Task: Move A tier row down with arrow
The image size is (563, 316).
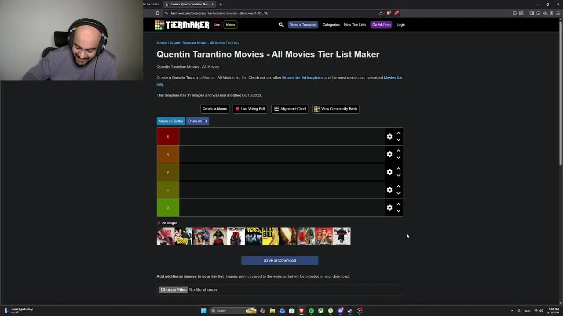Action: tap(398, 158)
